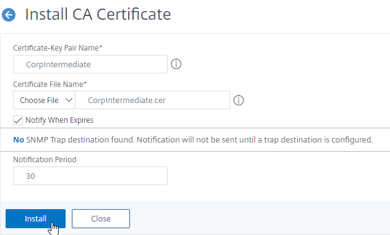
Task: Click the Certificate File Name label
Action: 50,85
